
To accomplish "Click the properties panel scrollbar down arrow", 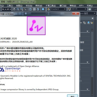I will pyautogui.click(x=92, y=95).
